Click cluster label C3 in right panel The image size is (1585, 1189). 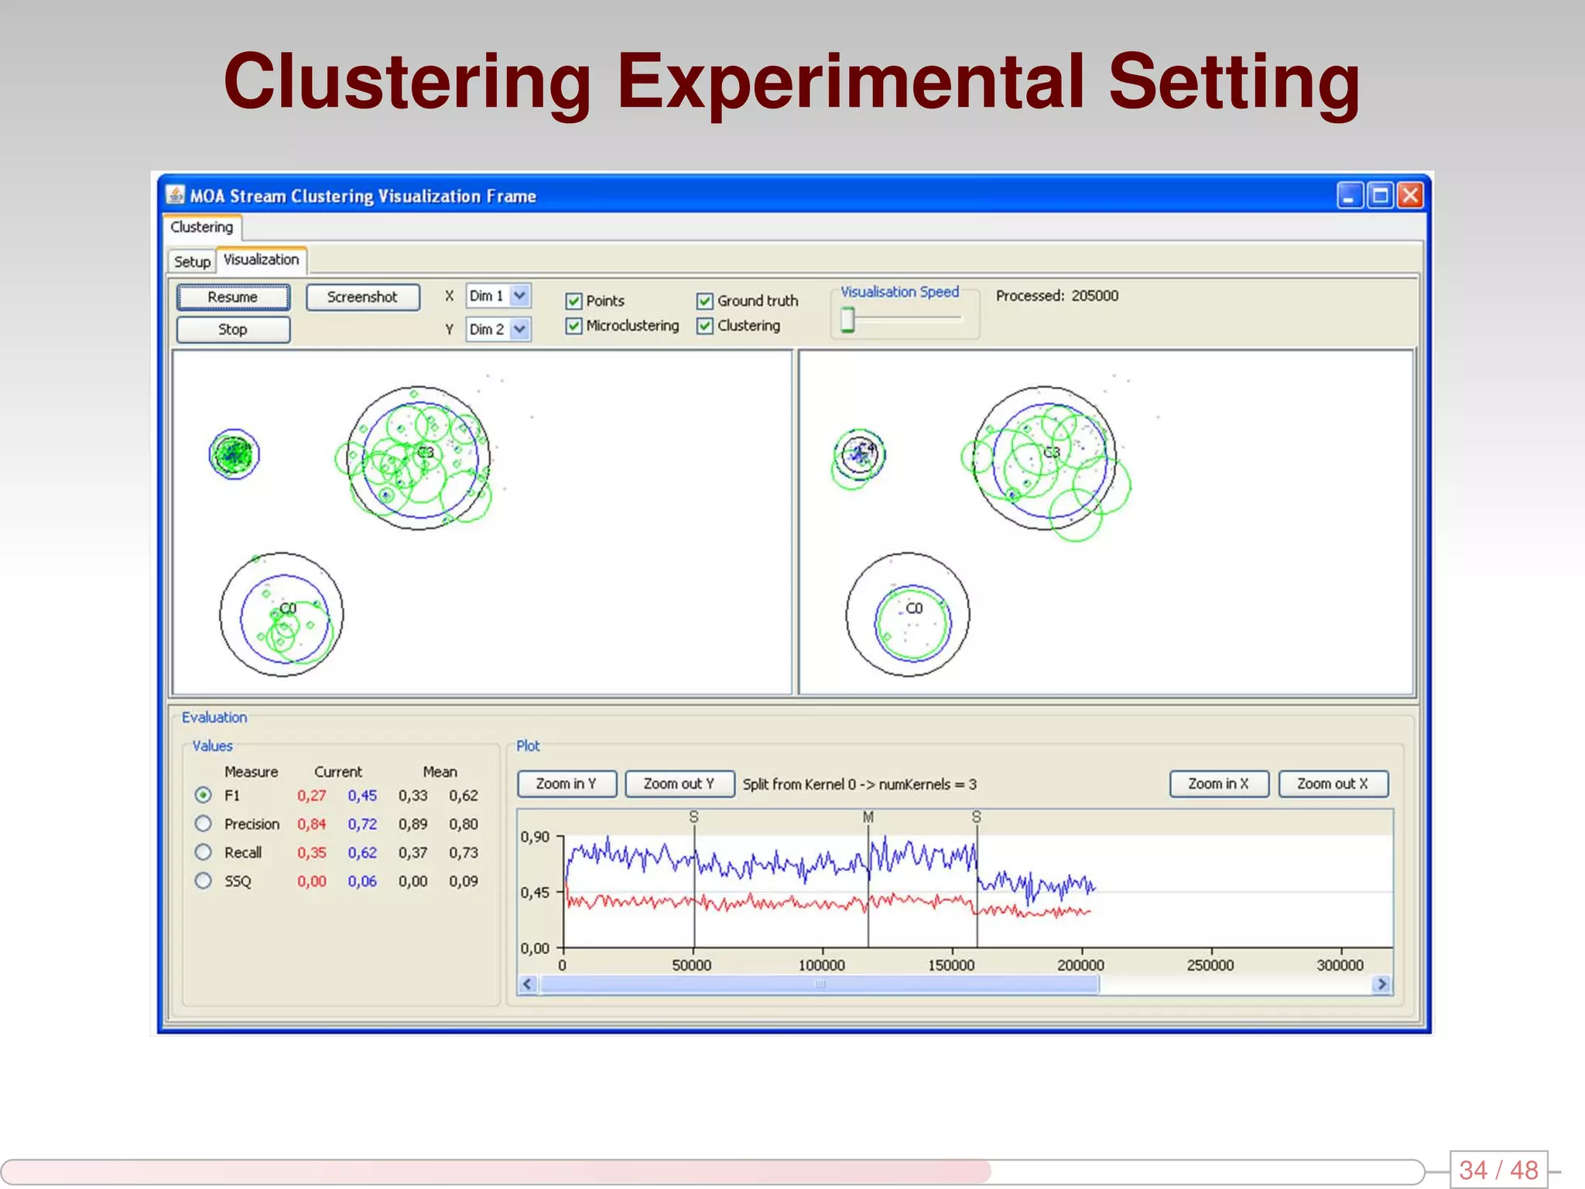coord(1052,452)
